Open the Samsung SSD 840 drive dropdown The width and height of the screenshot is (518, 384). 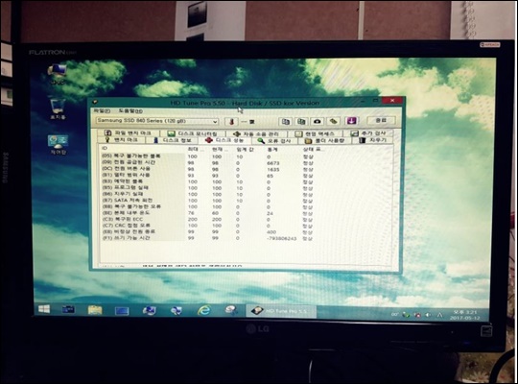coord(157,121)
